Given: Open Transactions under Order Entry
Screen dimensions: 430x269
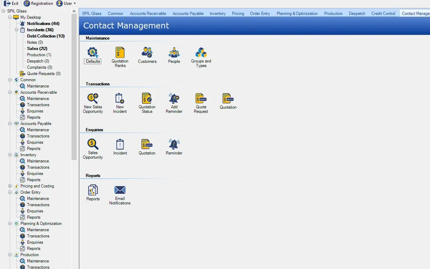Looking at the screenshot, I should [38, 205].
